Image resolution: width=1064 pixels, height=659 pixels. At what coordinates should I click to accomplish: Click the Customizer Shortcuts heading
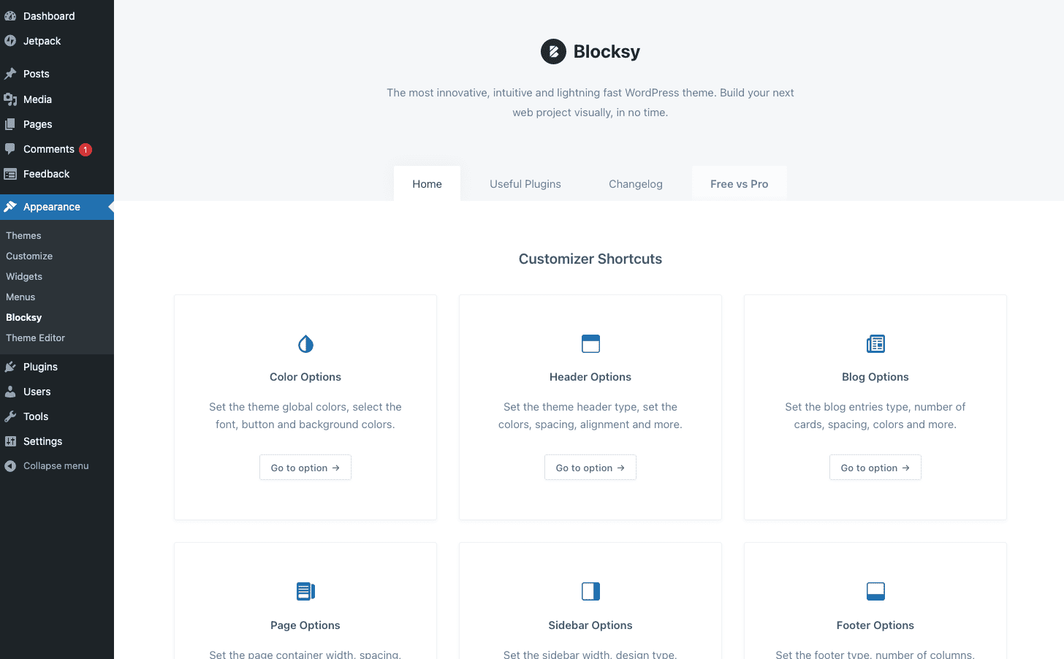[x=590, y=259]
